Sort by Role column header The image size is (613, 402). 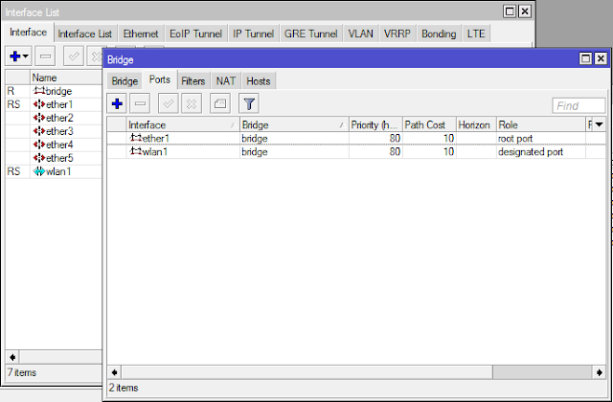(541, 125)
